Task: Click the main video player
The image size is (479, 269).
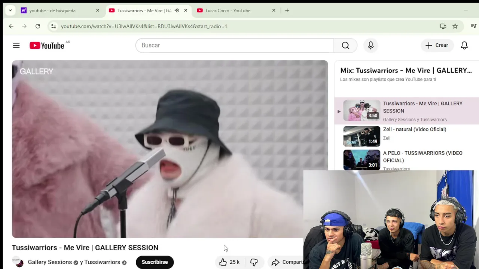Action: click(x=170, y=149)
